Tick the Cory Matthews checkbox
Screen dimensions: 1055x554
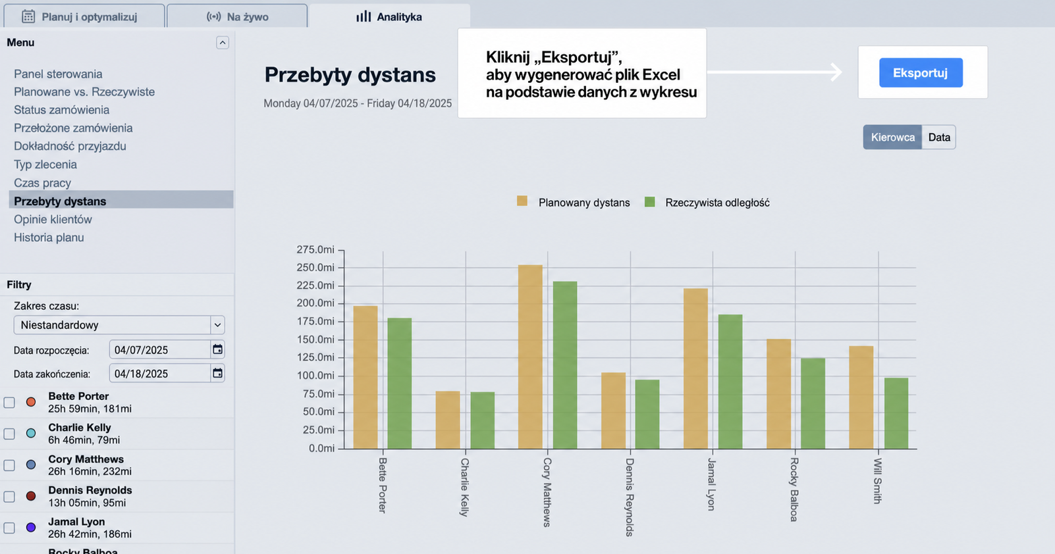point(9,465)
